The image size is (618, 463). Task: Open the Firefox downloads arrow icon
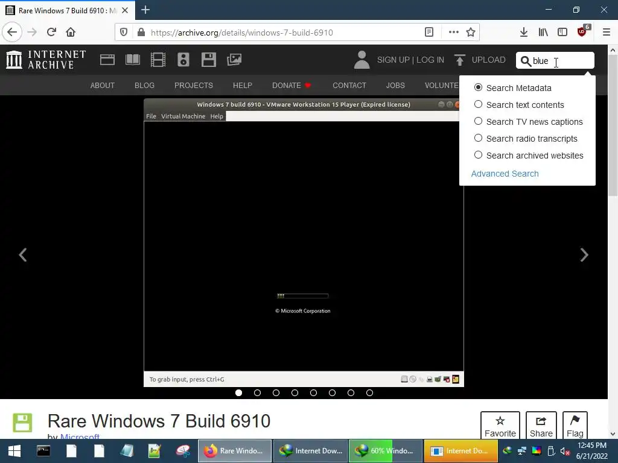tap(523, 33)
